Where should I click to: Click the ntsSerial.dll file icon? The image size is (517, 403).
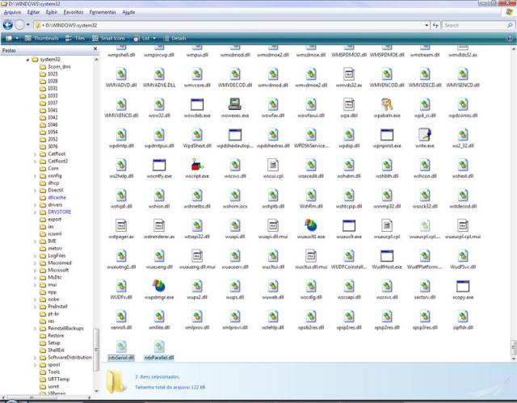120,348
